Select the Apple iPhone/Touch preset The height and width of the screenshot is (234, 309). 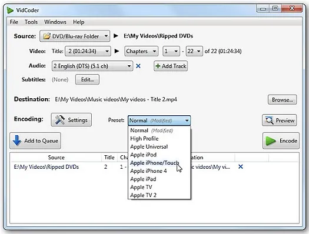[160, 163]
